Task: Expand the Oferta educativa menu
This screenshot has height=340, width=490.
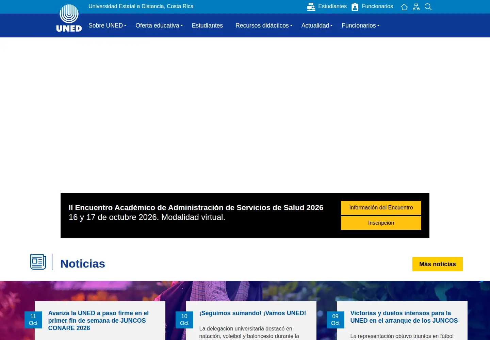Action: coord(159,26)
